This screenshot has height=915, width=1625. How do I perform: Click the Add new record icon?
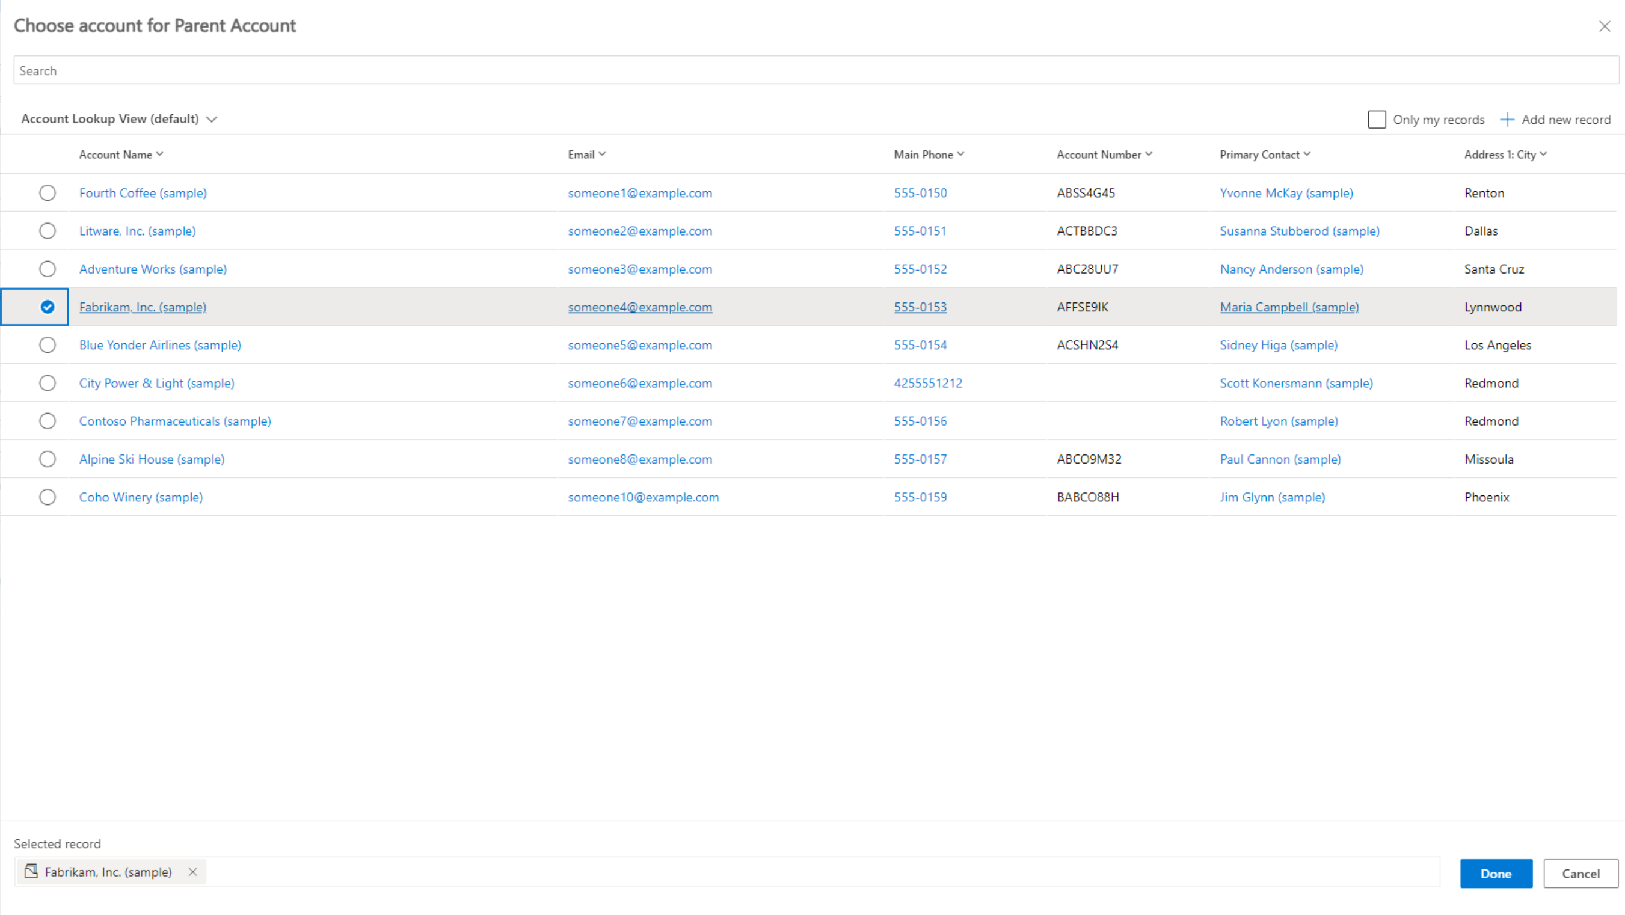[x=1508, y=120]
